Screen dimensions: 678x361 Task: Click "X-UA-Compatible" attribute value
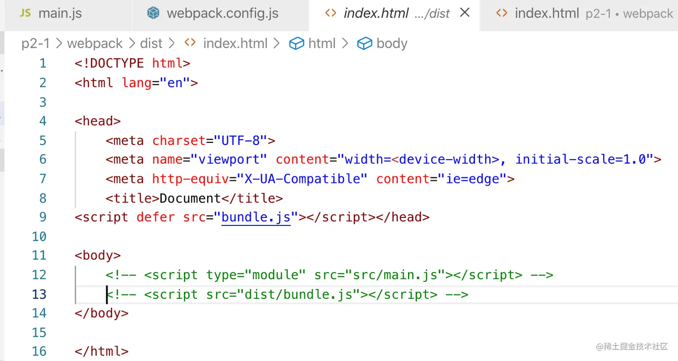(303, 179)
